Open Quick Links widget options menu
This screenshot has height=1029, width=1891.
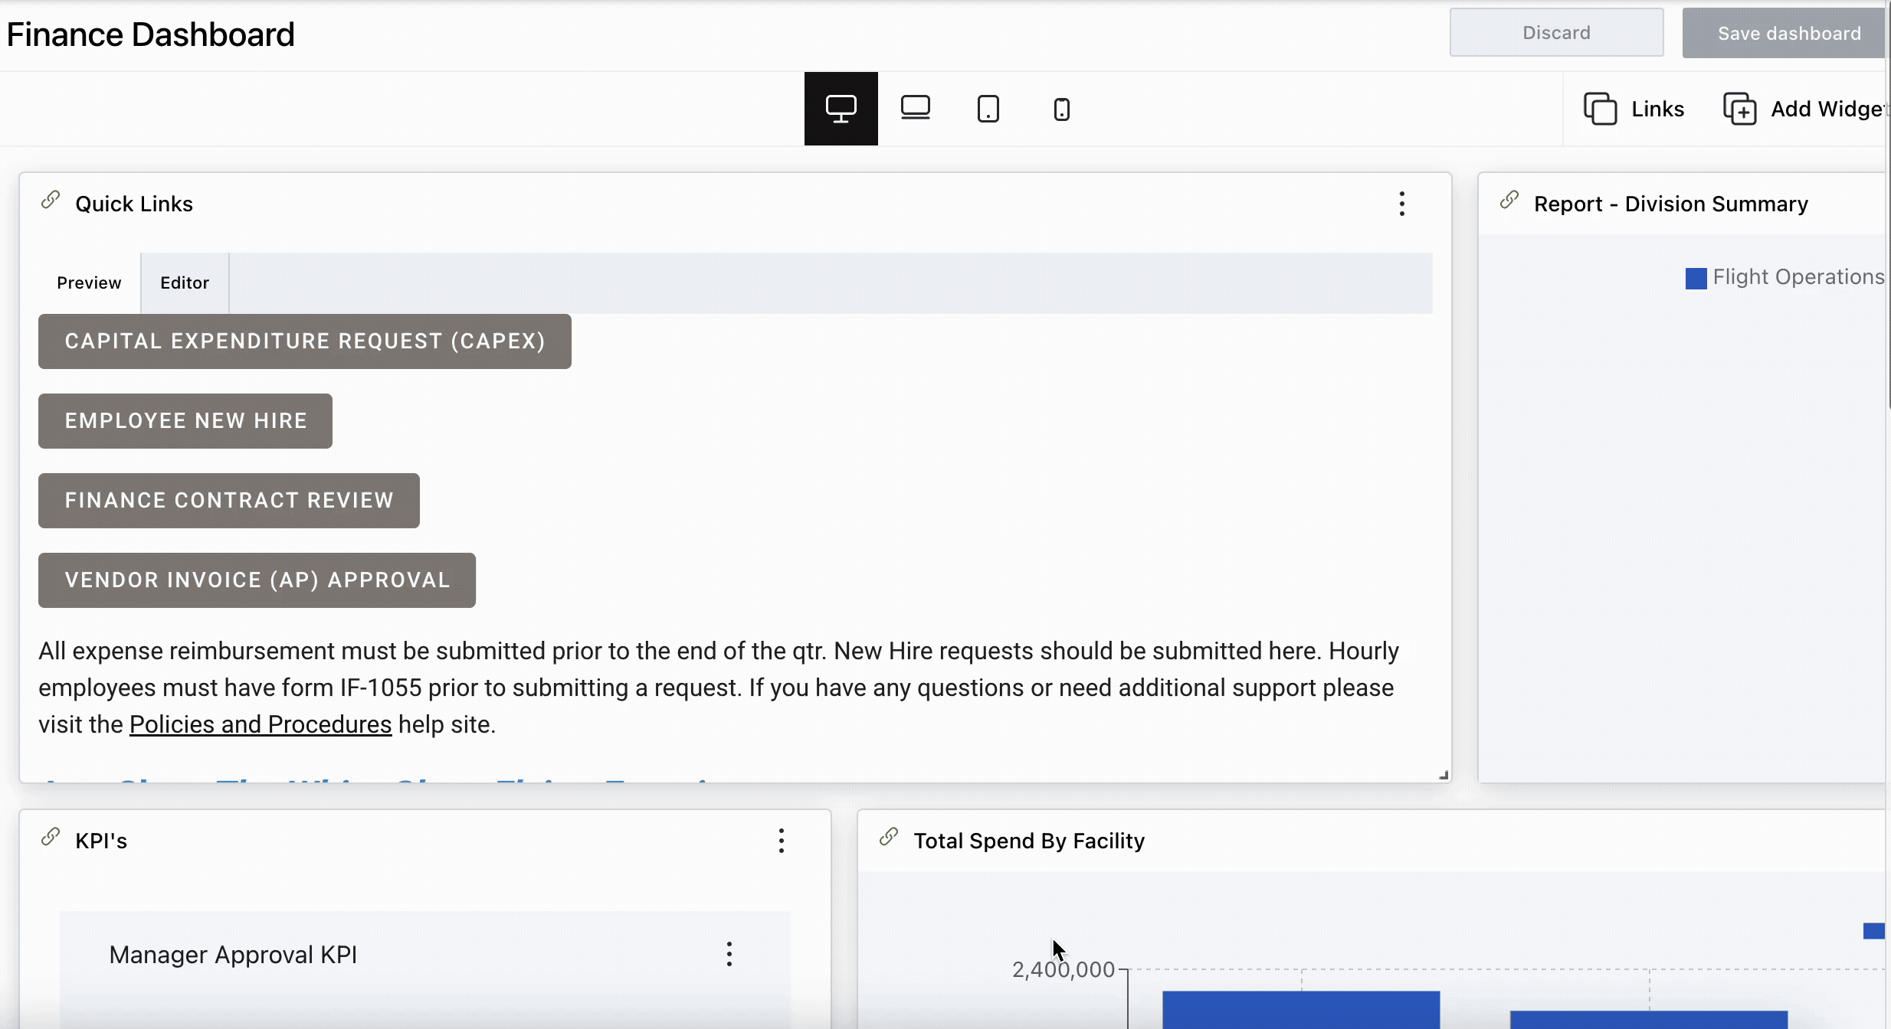(1401, 204)
